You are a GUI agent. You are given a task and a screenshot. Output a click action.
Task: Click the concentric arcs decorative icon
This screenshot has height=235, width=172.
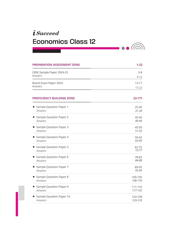coord(138,46)
